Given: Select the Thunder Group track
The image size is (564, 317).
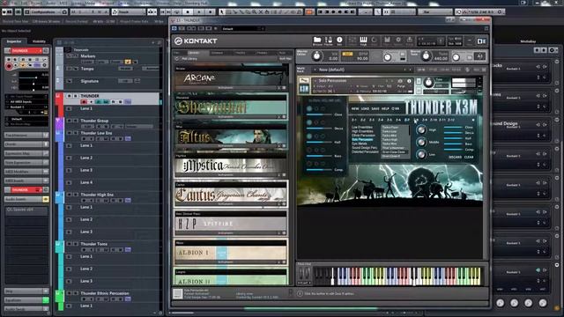Looking at the screenshot, I should click(x=94, y=121).
